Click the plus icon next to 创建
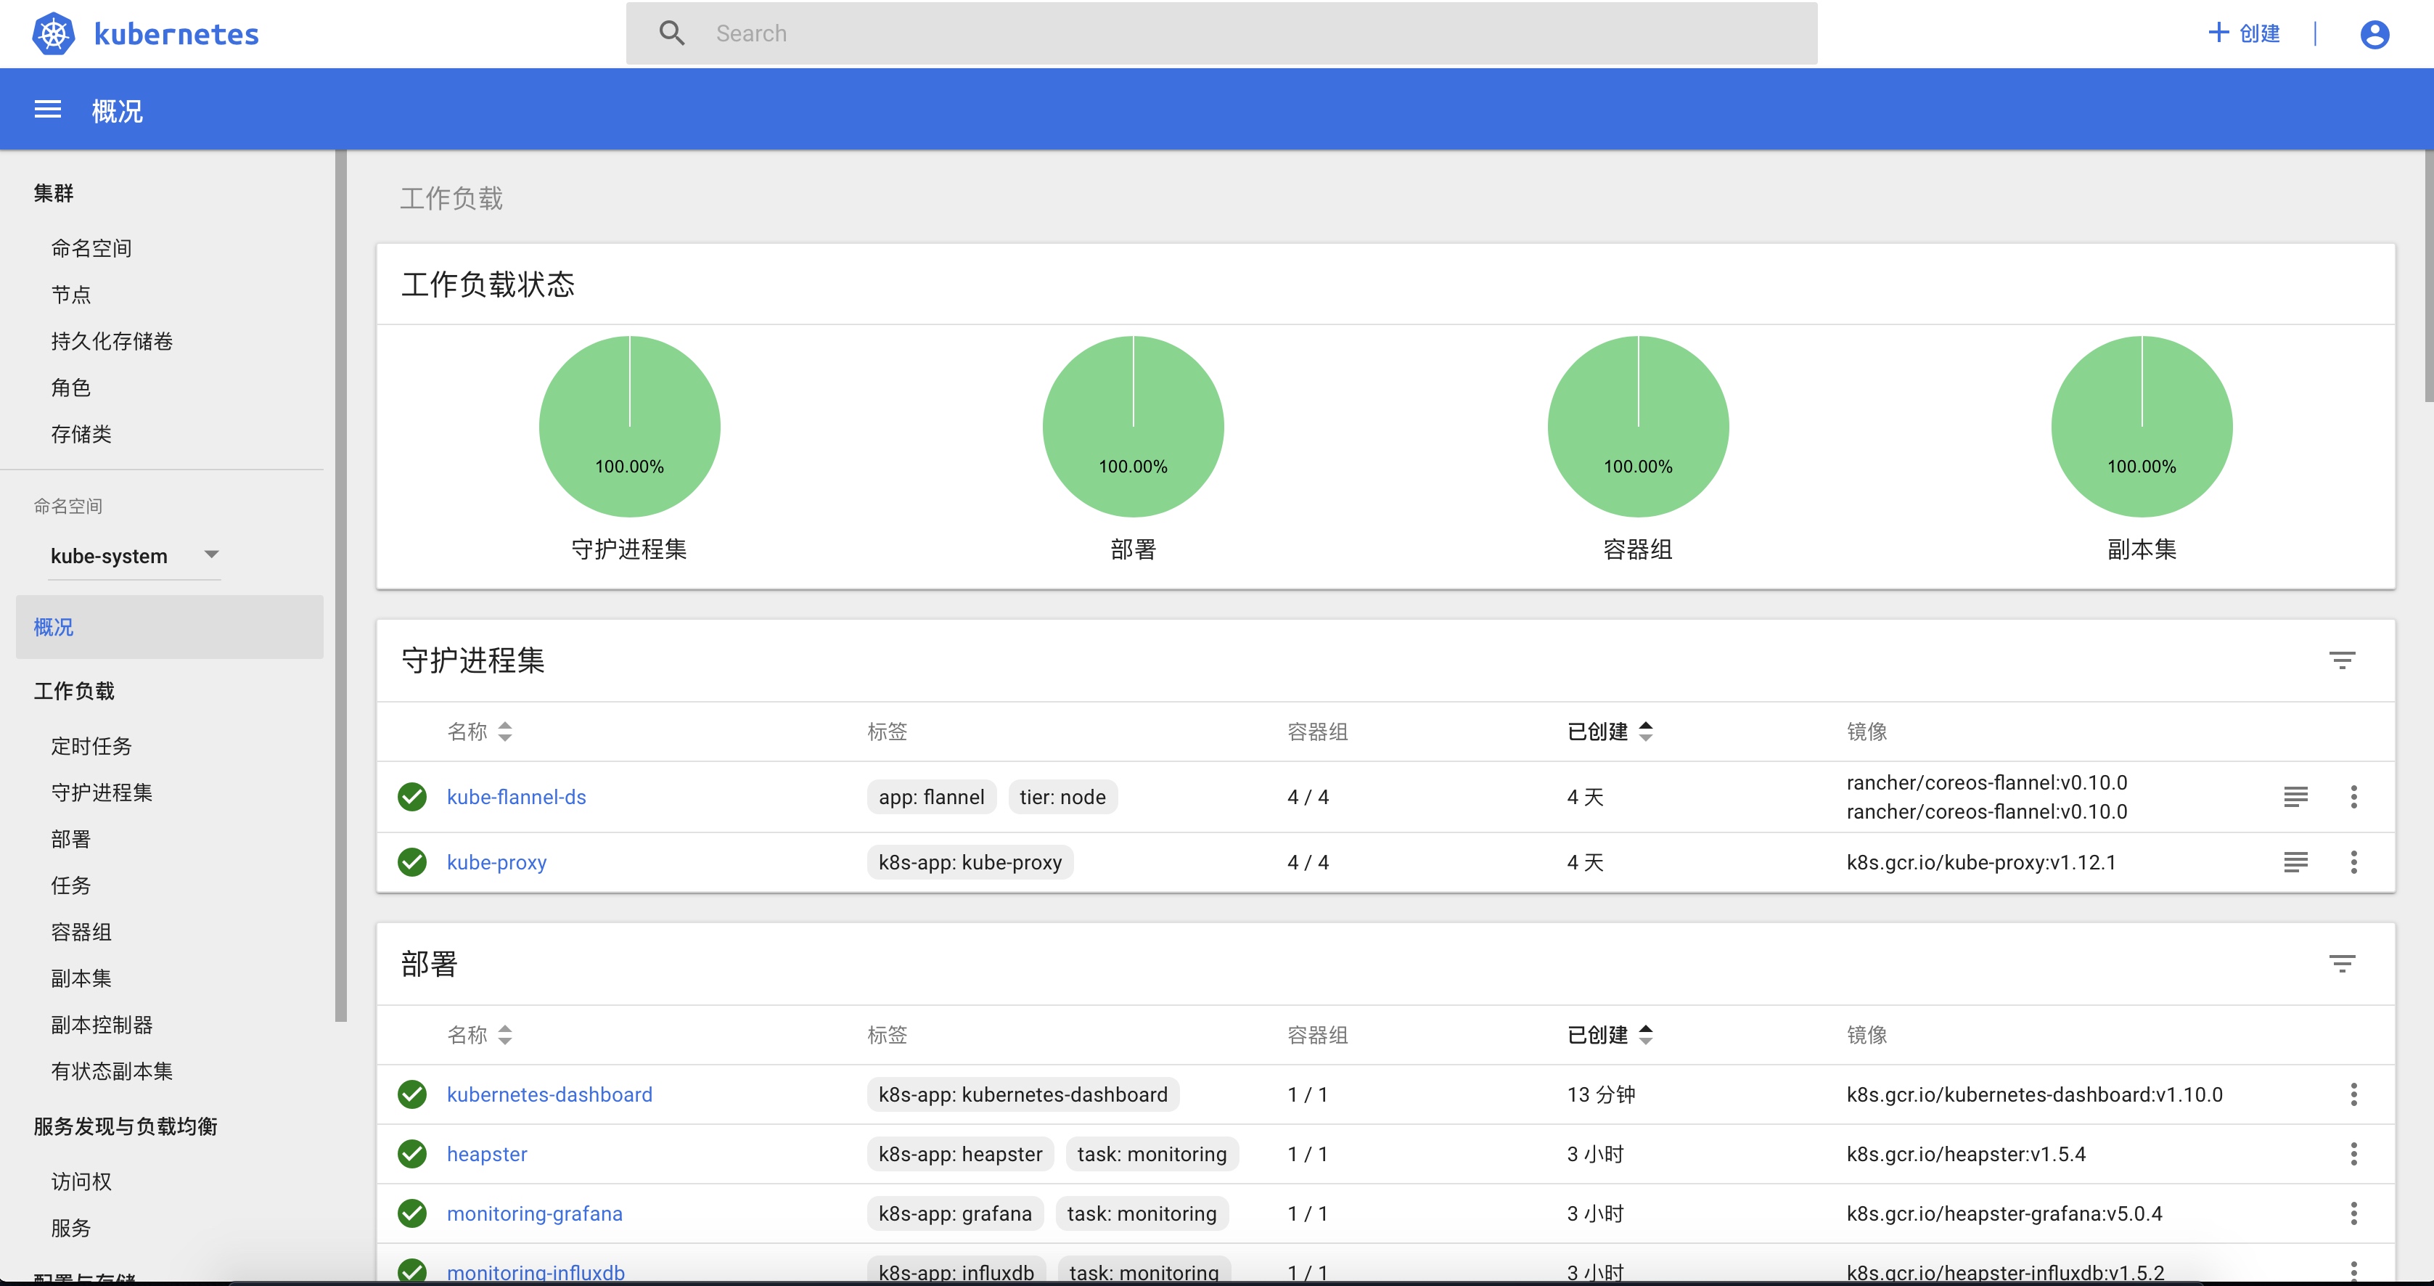Viewport: 2434px width, 1286px height. coord(2217,33)
